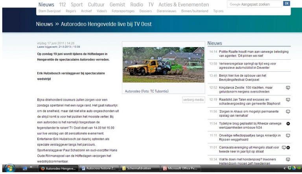The height and width of the screenshot is (174, 302).
Task: Open the Archief submenu link
Action: coord(86,11)
